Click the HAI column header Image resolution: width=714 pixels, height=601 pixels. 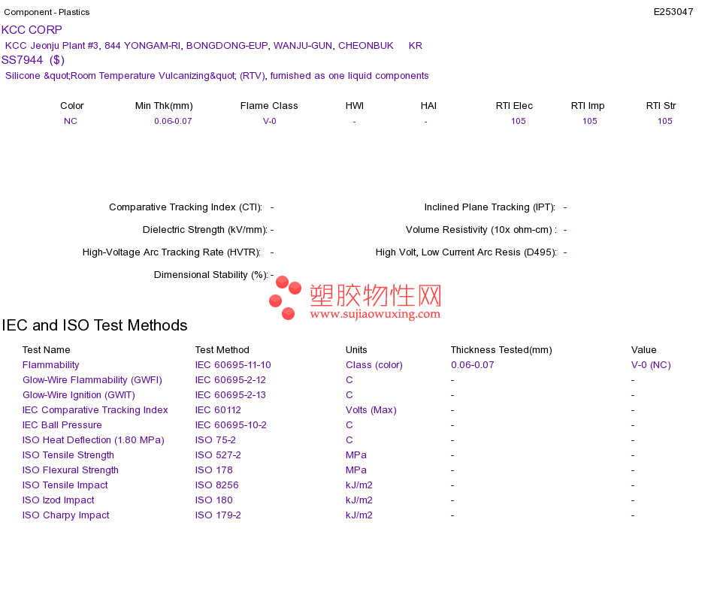point(428,106)
